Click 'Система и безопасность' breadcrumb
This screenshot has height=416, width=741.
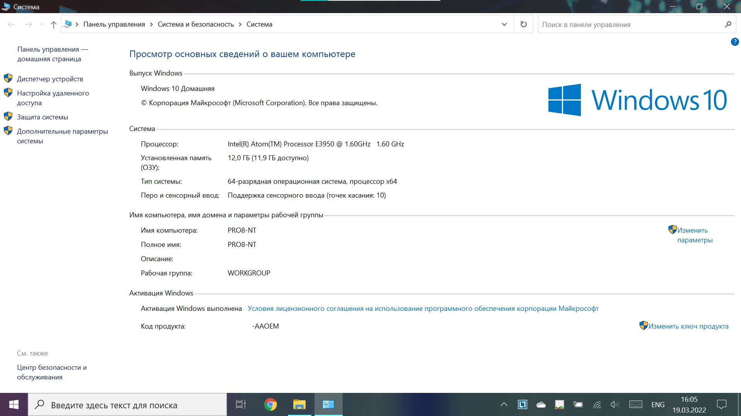(196, 24)
